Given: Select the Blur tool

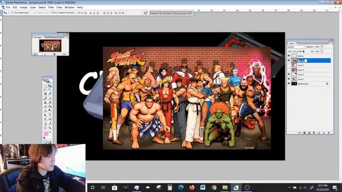Looking at the screenshot, I should click(45, 111).
